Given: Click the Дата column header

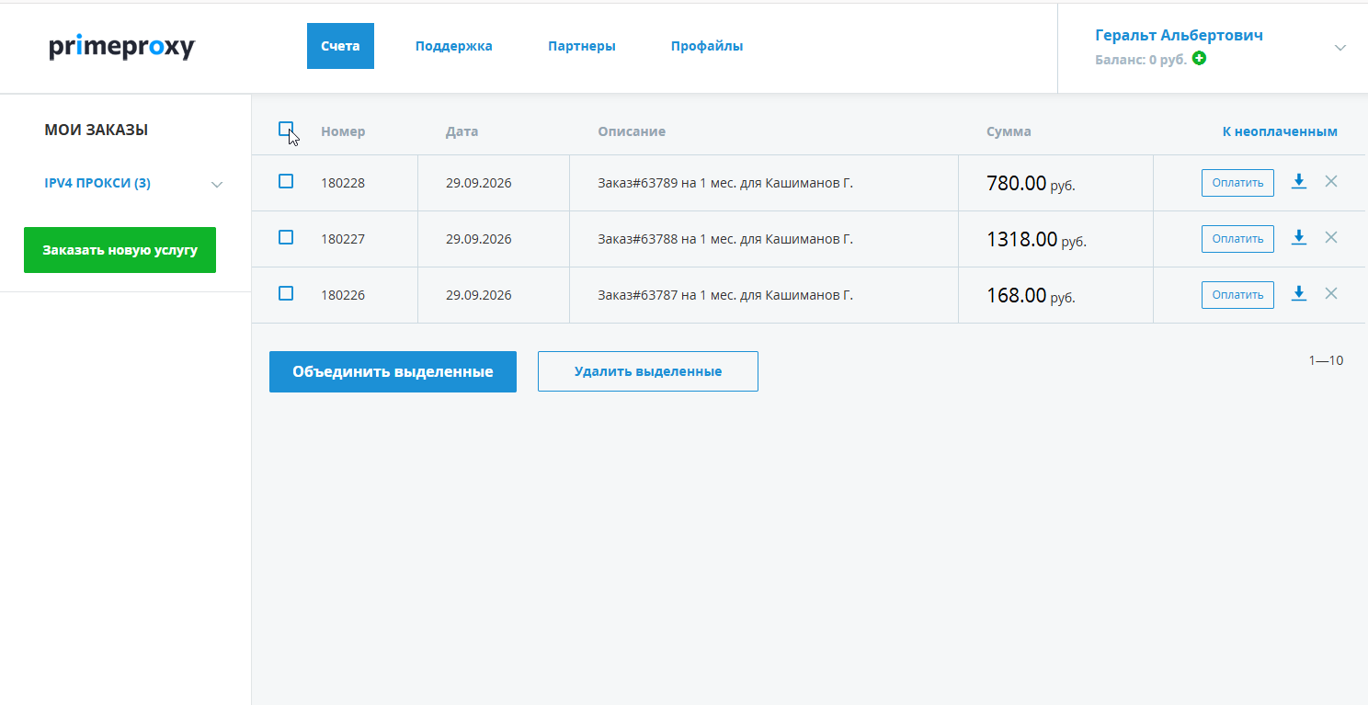Looking at the screenshot, I should tap(462, 131).
